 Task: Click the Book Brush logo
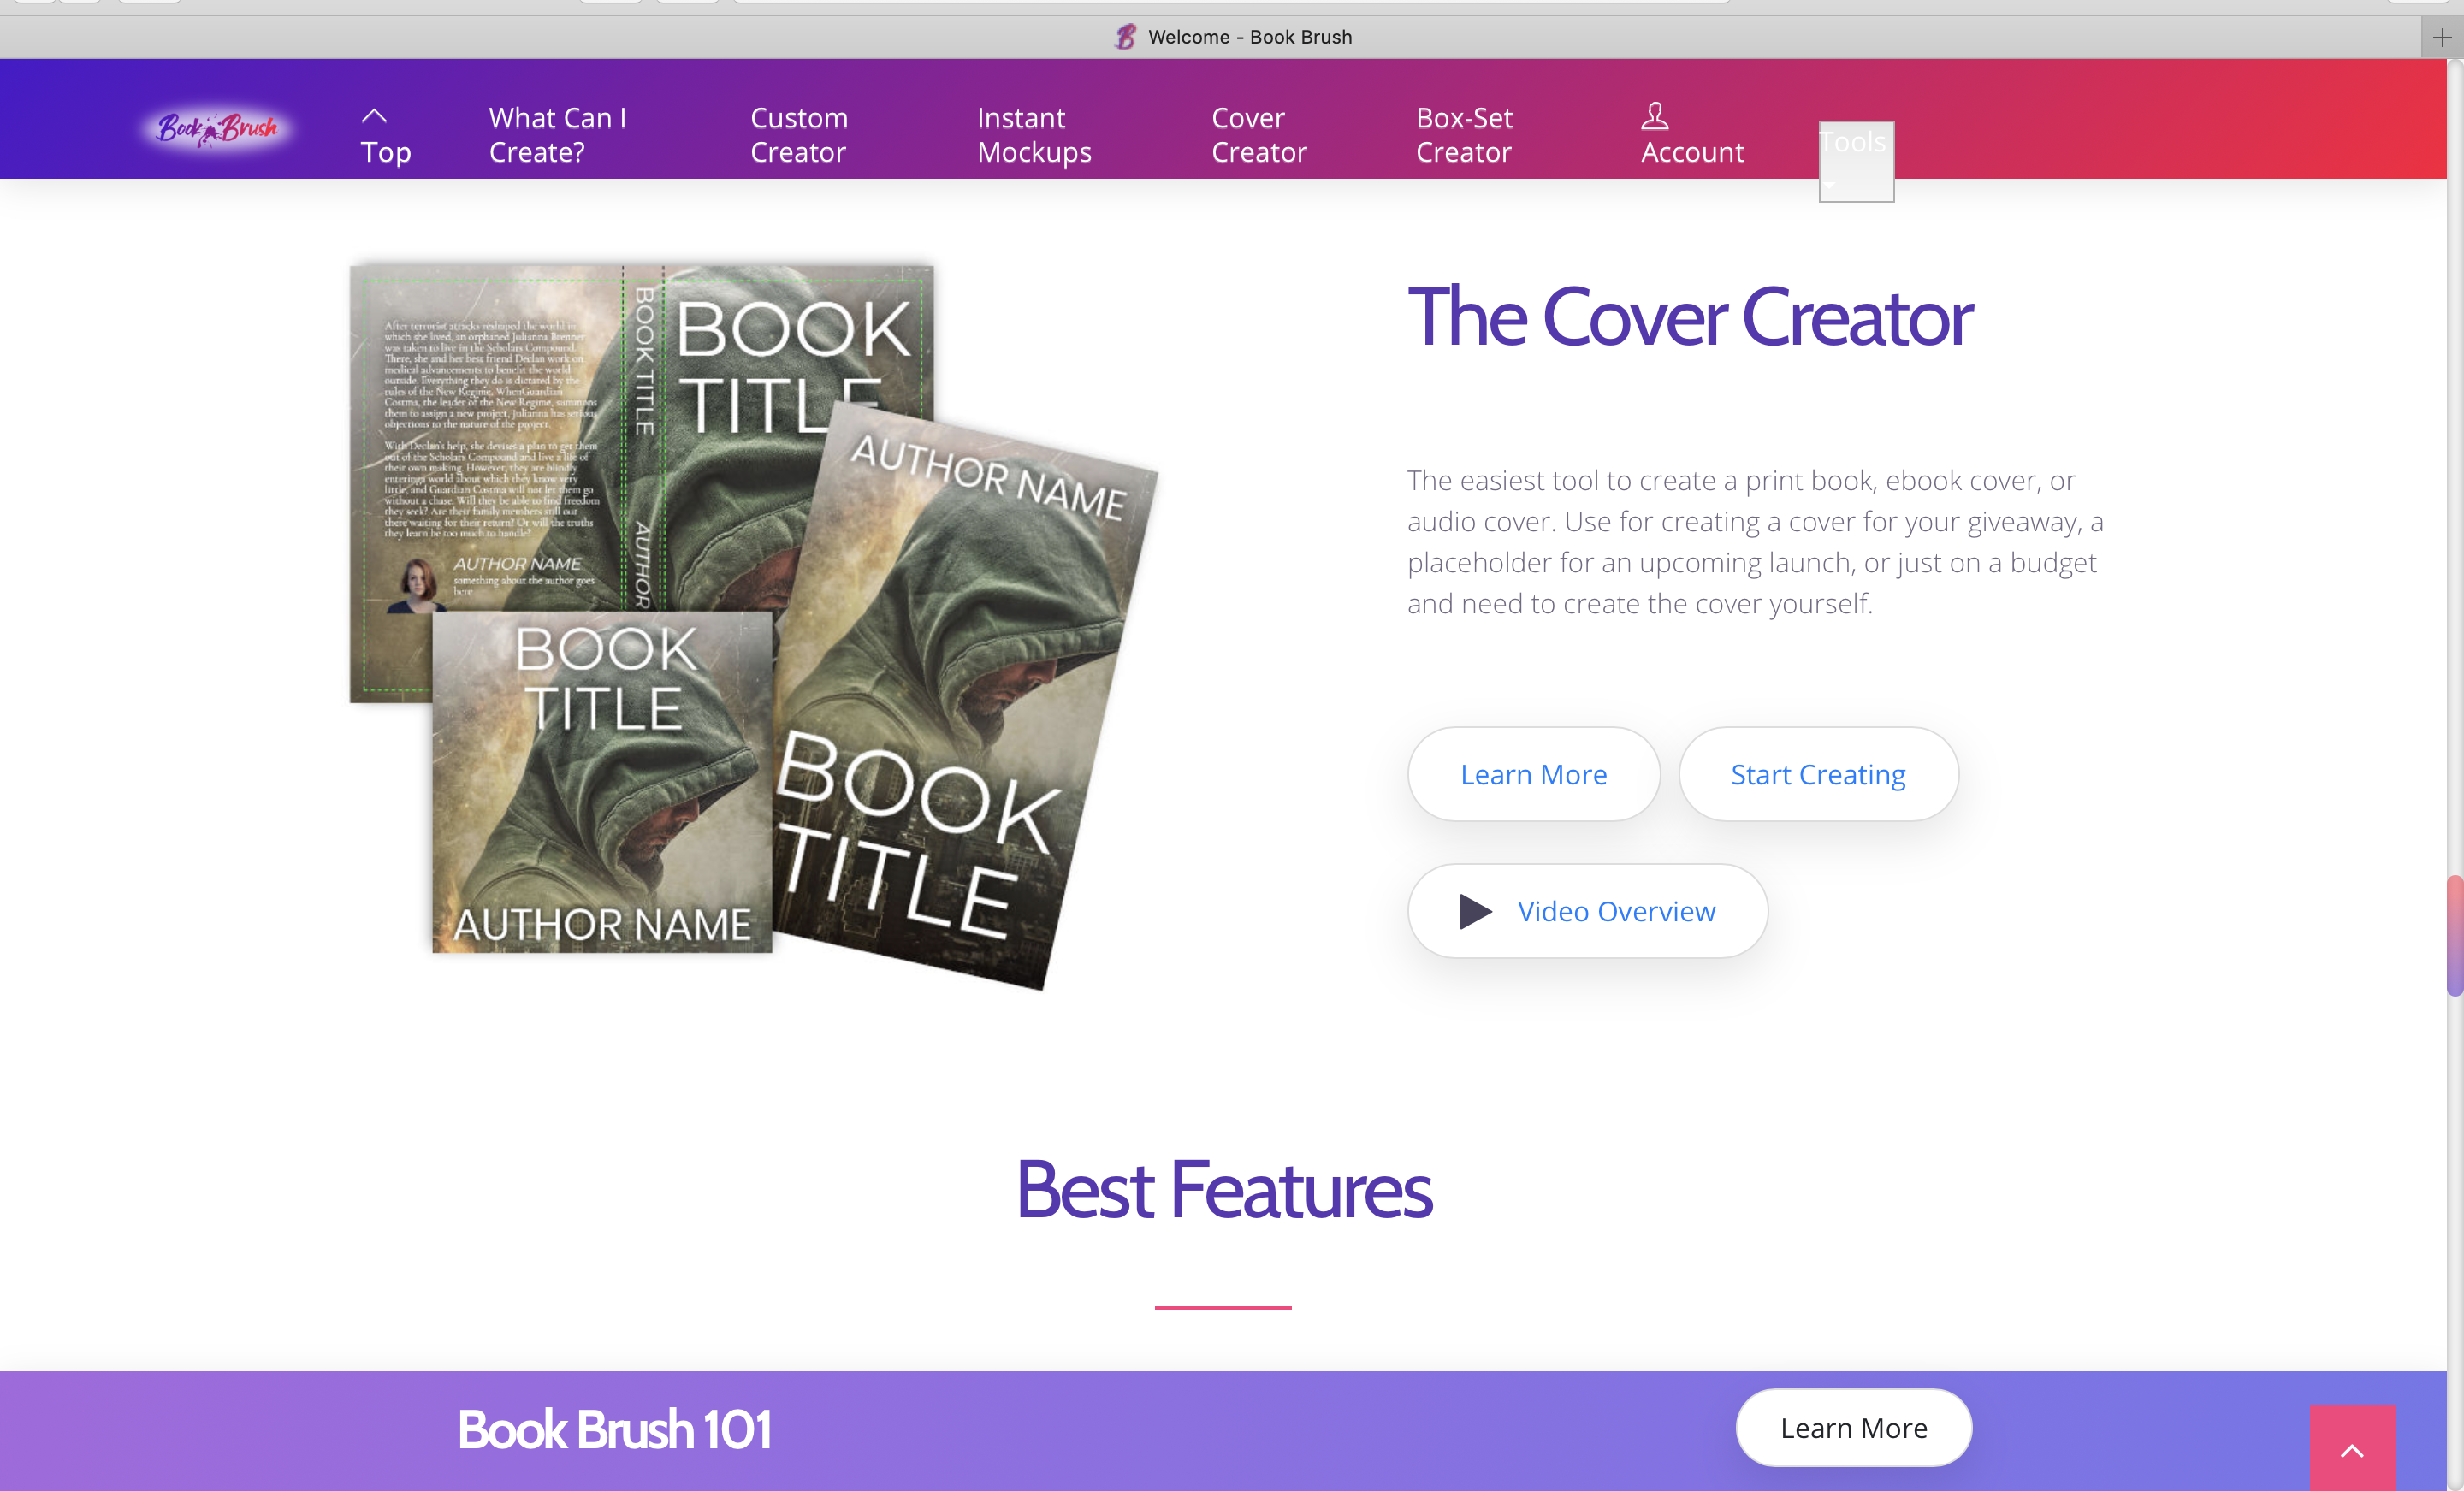217,129
